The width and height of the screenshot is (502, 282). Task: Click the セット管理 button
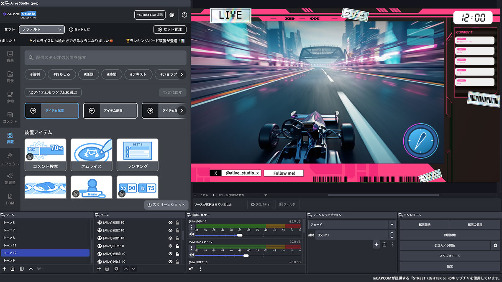pyautogui.click(x=170, y=29)
